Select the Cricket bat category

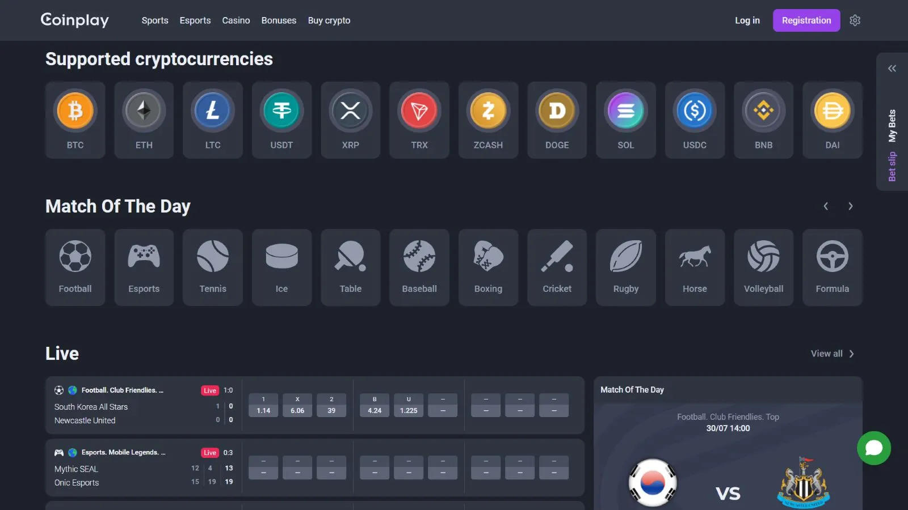(x=557, y=267)
